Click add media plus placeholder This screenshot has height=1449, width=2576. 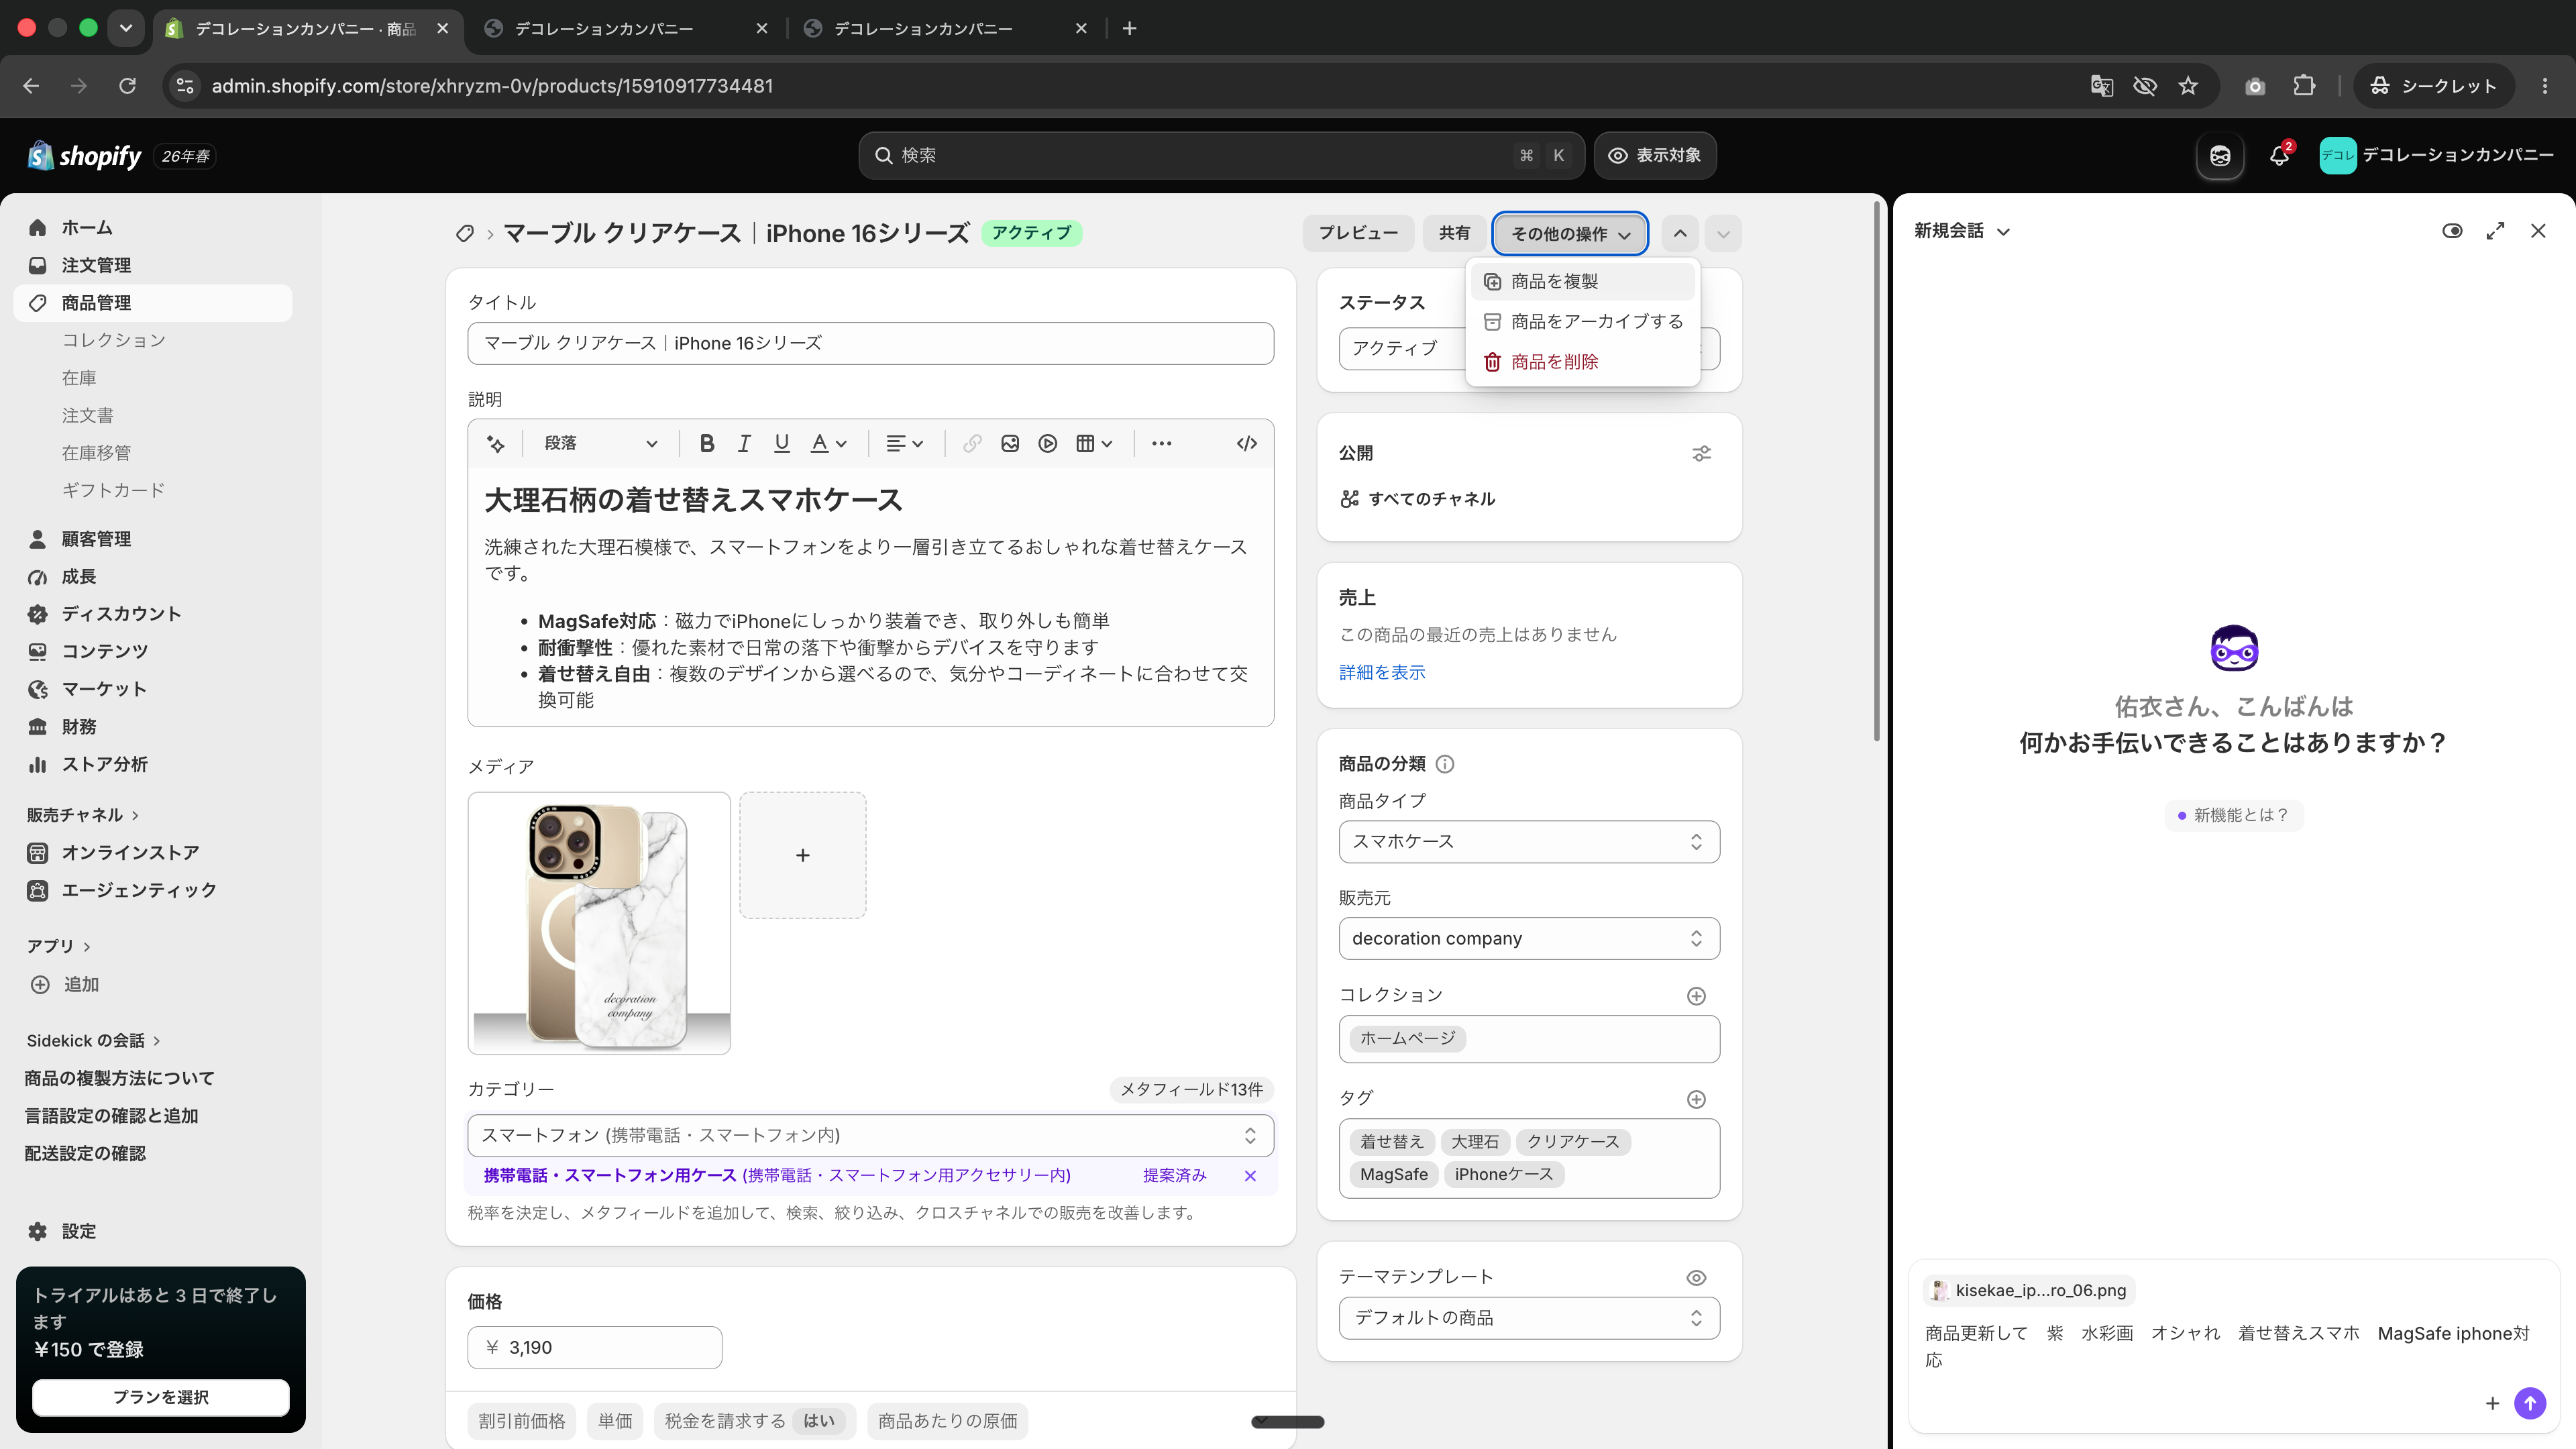(802, 855)
